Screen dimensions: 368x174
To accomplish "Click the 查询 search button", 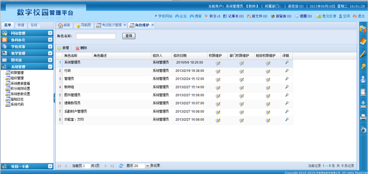I will tap(129, 36).
